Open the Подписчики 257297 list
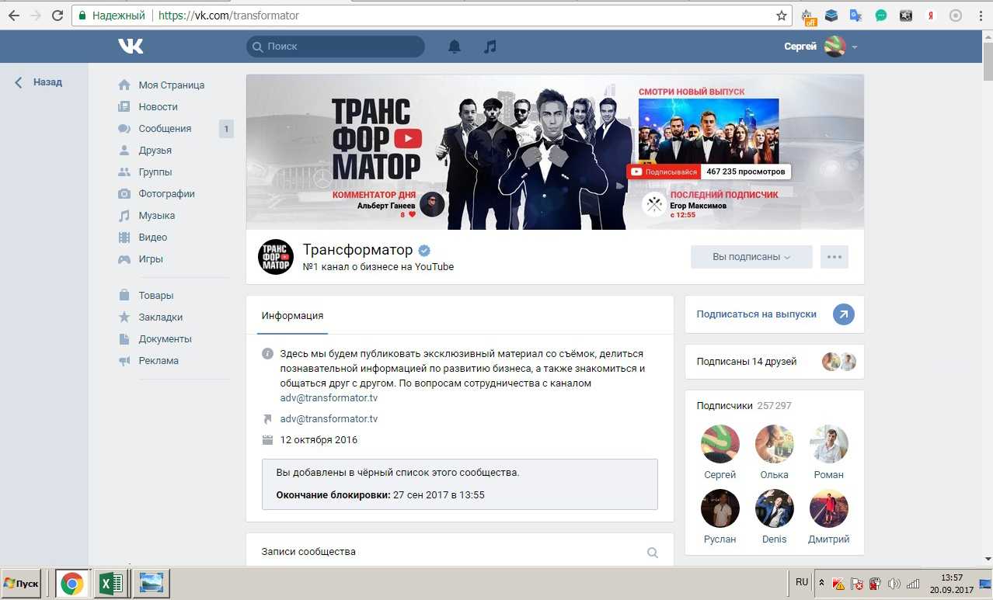Viewport: 993px width, 600px height. pos(744,405)
